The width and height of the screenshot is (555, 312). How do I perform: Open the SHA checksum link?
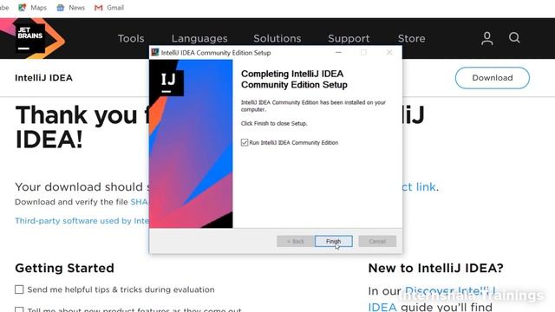(x=139, y=202)
